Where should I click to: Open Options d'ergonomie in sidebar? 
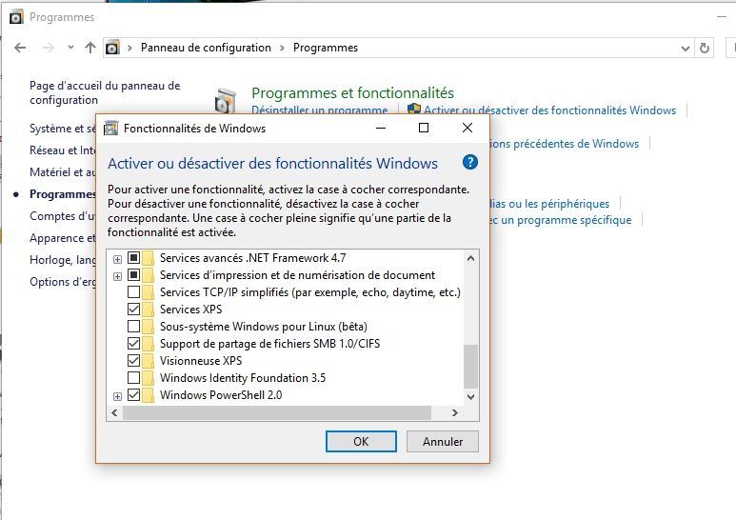tap(62, 282)
